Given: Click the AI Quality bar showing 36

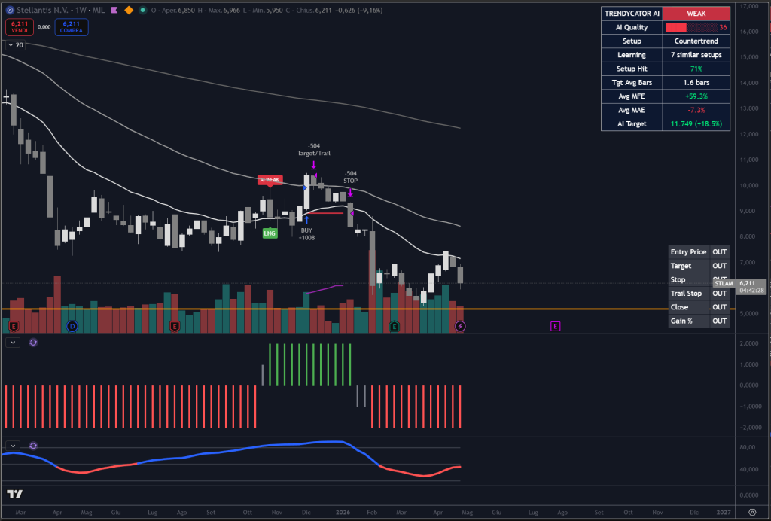Looking at the screenshot, I should [x=696, y=28].
